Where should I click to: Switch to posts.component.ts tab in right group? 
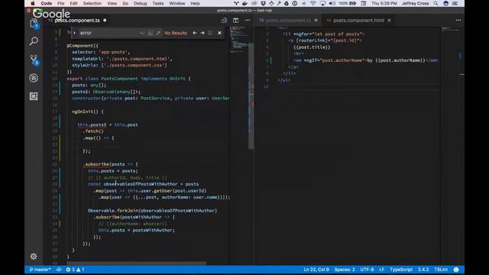tap(288, 21)
